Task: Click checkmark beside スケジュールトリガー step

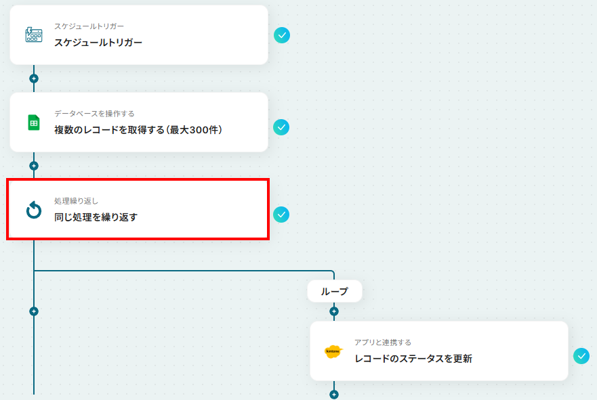Action: (x=282, y=35)
